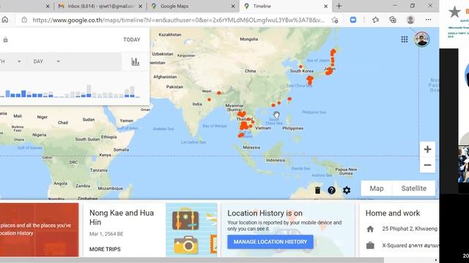Click location dot near South Korea
This screenshot has width=469, height=263.
tap(300, 66)
